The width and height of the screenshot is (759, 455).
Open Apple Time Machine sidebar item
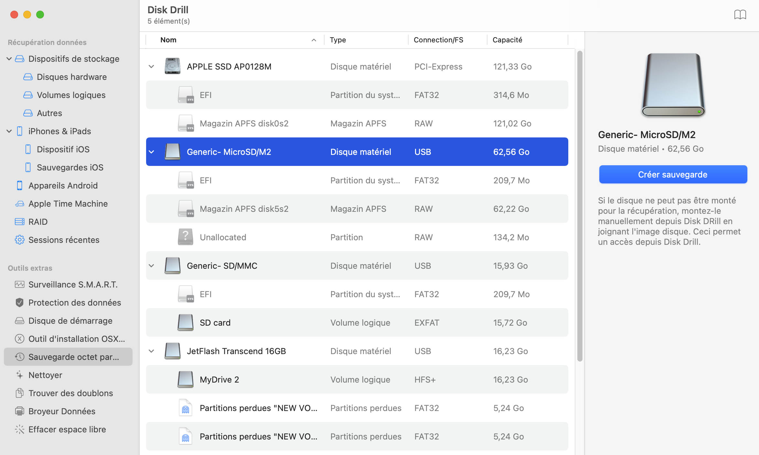coord(68,204)
